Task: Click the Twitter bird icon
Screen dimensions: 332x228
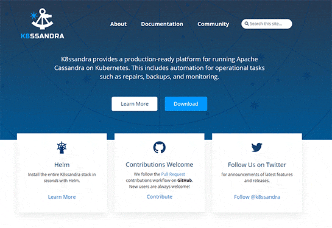Action: [257, 147]
